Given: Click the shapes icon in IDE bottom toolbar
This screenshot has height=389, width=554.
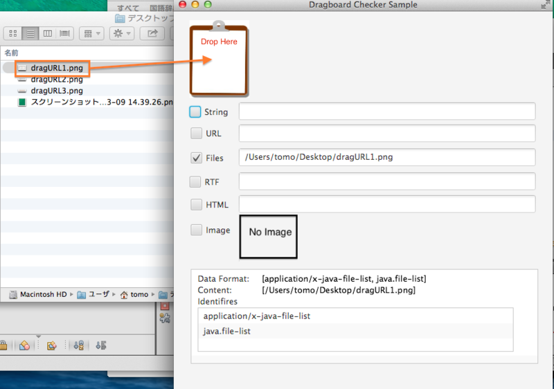Looking at the screenshot, I should tap(24, 345).
